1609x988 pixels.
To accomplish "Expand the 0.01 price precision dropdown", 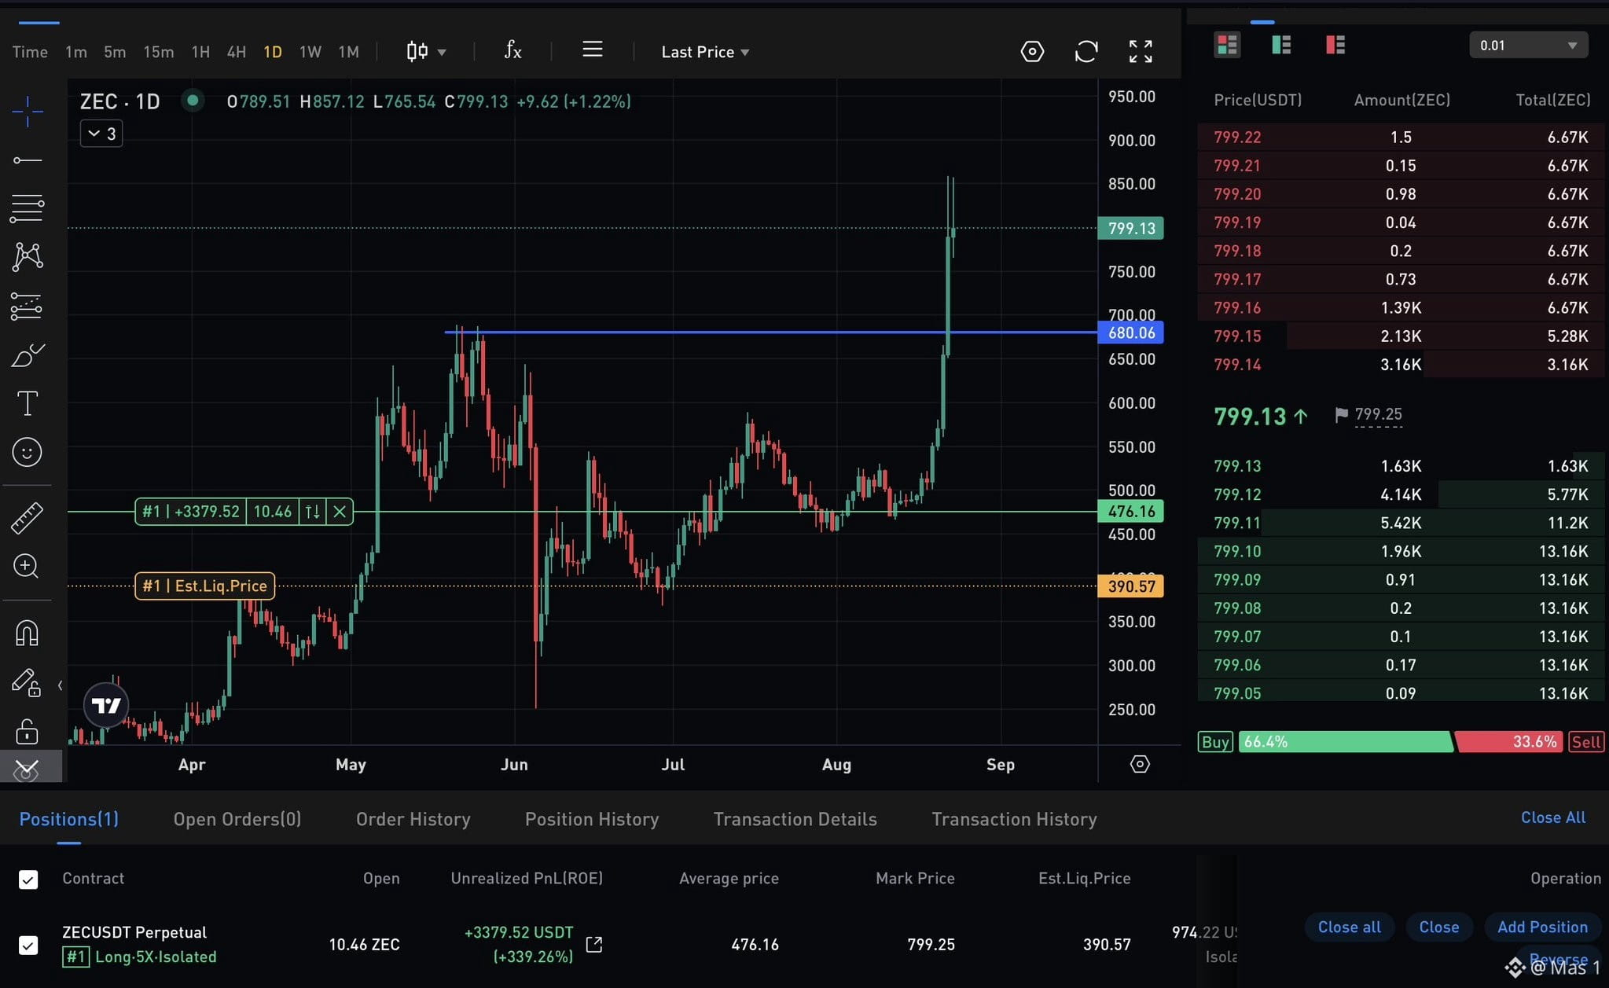I will click(1528, 46).
